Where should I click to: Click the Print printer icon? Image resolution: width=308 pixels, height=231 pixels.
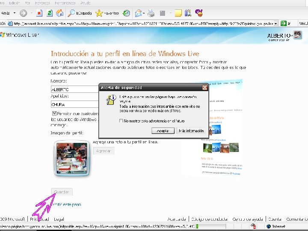tap(151, 13)
